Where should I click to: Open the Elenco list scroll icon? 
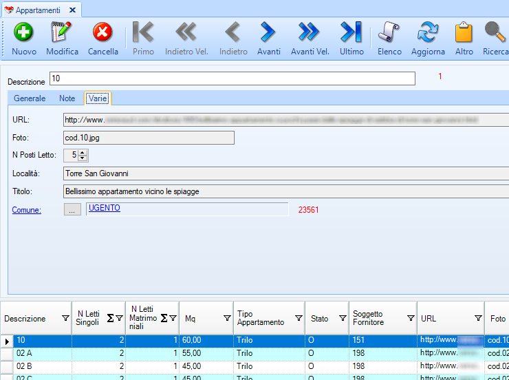click(389, 32)
